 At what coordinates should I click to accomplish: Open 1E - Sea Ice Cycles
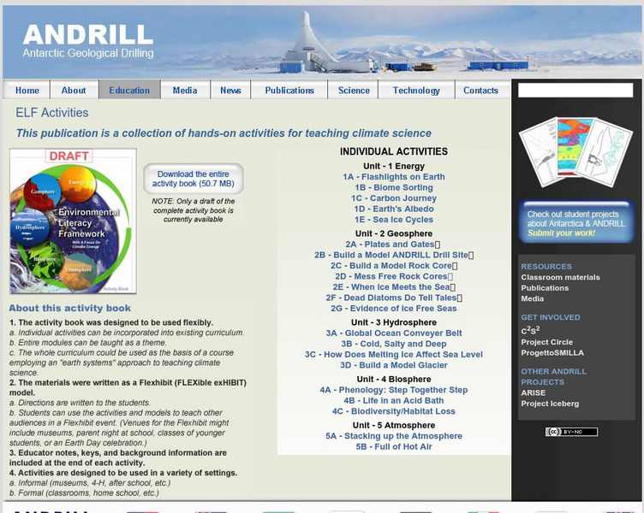(x=394, y=220)
